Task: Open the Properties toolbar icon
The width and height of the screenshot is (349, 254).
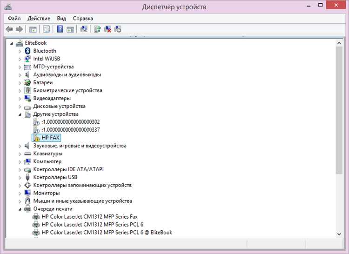Action: pyautogui.click(x=46, y=29)
